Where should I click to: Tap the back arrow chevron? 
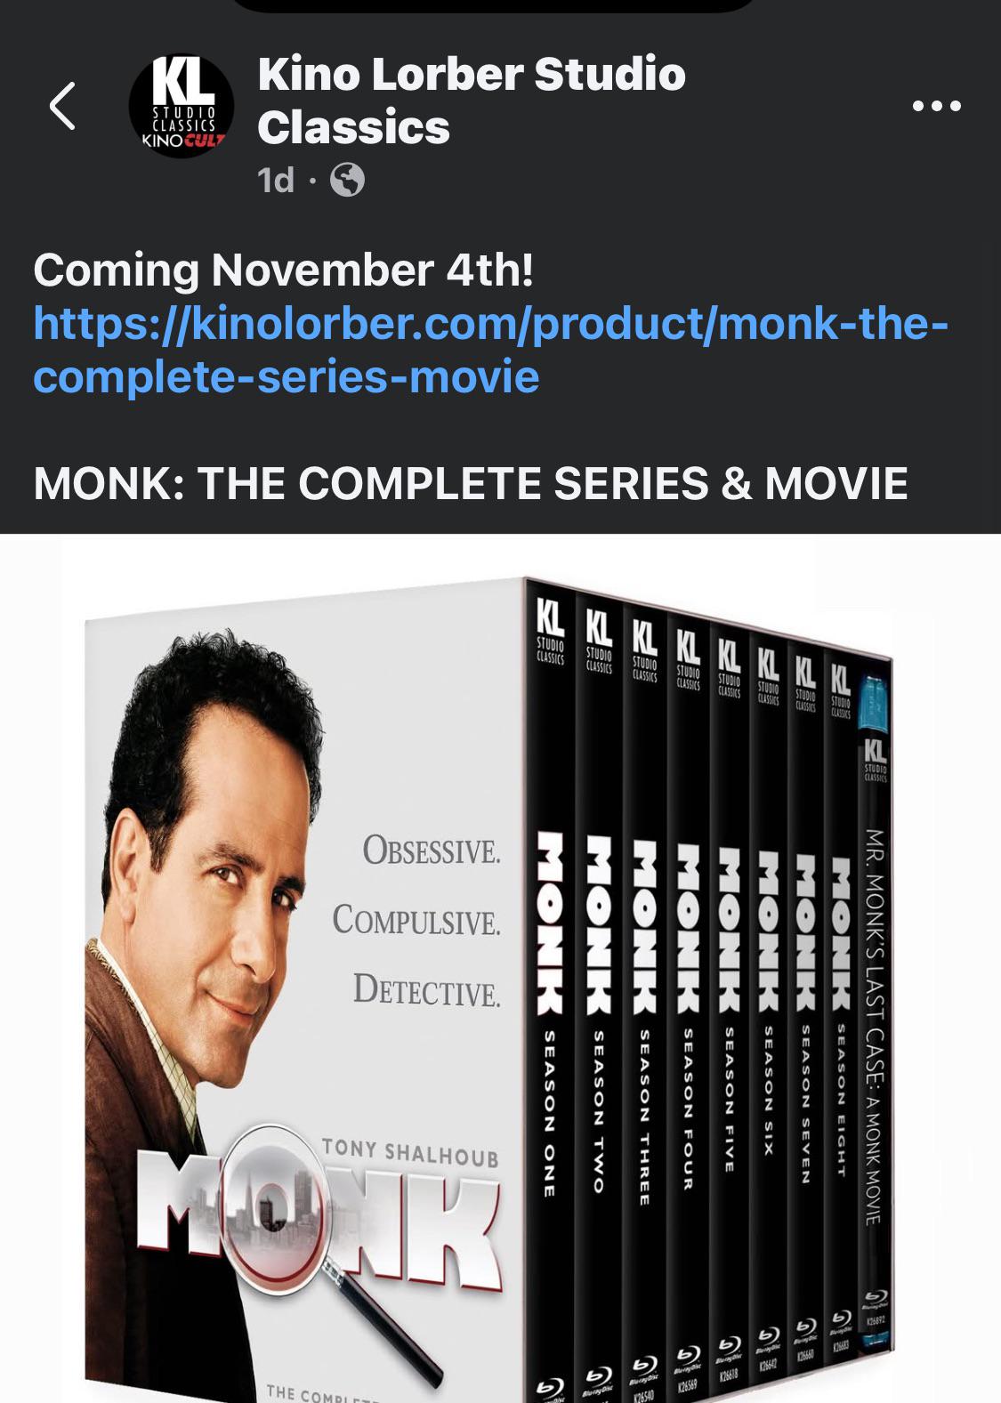(x=62, y=106)
